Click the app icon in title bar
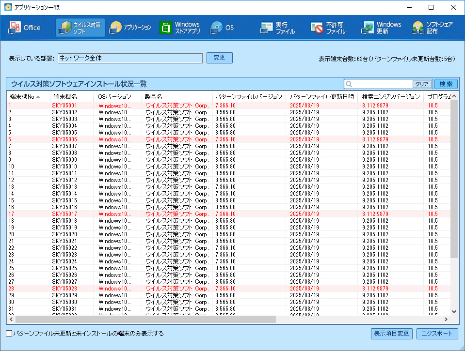 [8, 7]
